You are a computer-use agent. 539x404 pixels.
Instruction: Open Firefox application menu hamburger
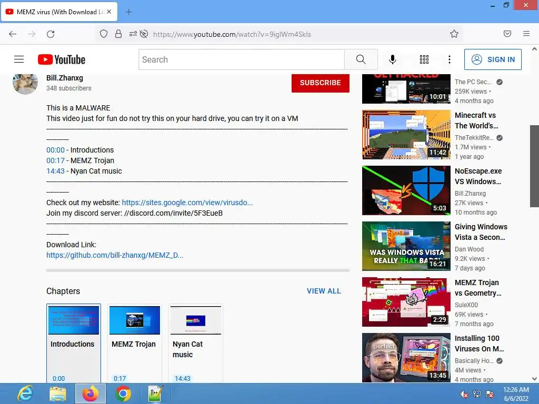click(x=526, y=34)
